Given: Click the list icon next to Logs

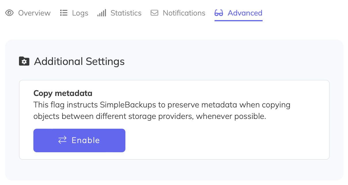Looking at the screenshot, I should (63, 12).
